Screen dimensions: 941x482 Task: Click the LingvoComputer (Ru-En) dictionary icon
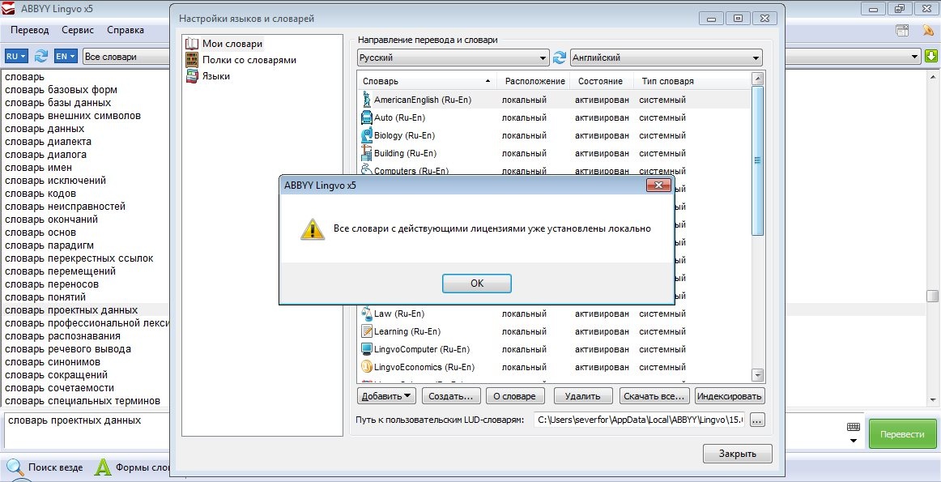tap(366, 349)
